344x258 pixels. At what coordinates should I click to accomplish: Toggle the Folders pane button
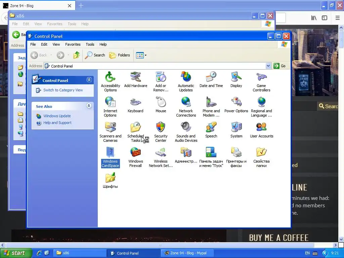pyautogui.click(x=120, y=55)
